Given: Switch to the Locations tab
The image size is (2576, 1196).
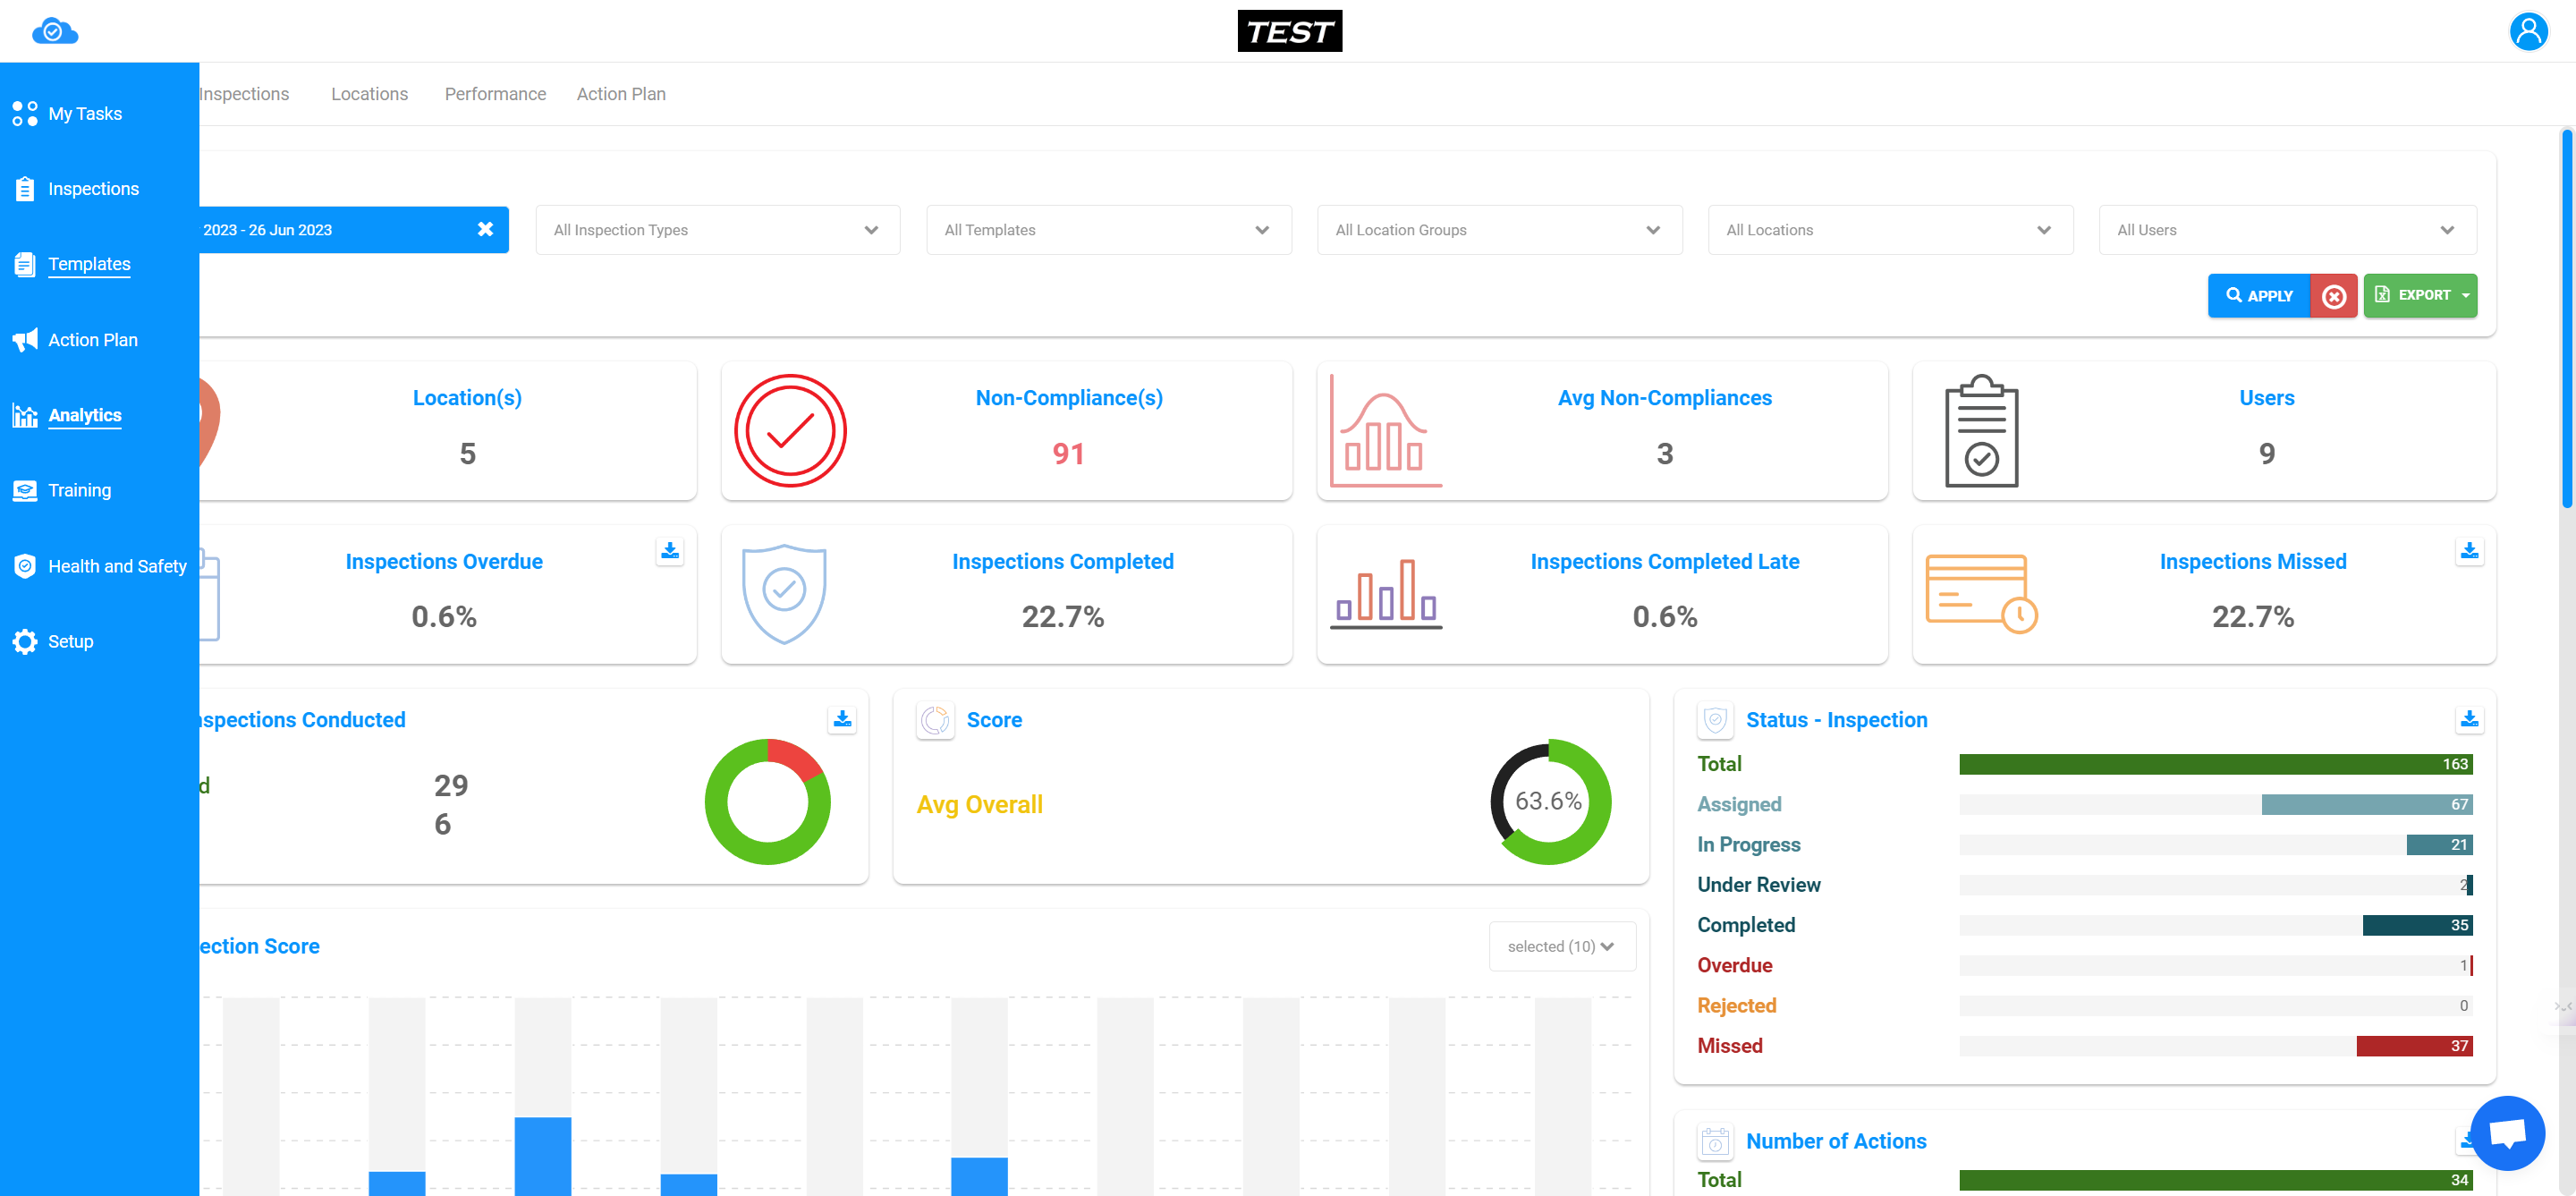Looking at the screenshot, I should point(369,94).
